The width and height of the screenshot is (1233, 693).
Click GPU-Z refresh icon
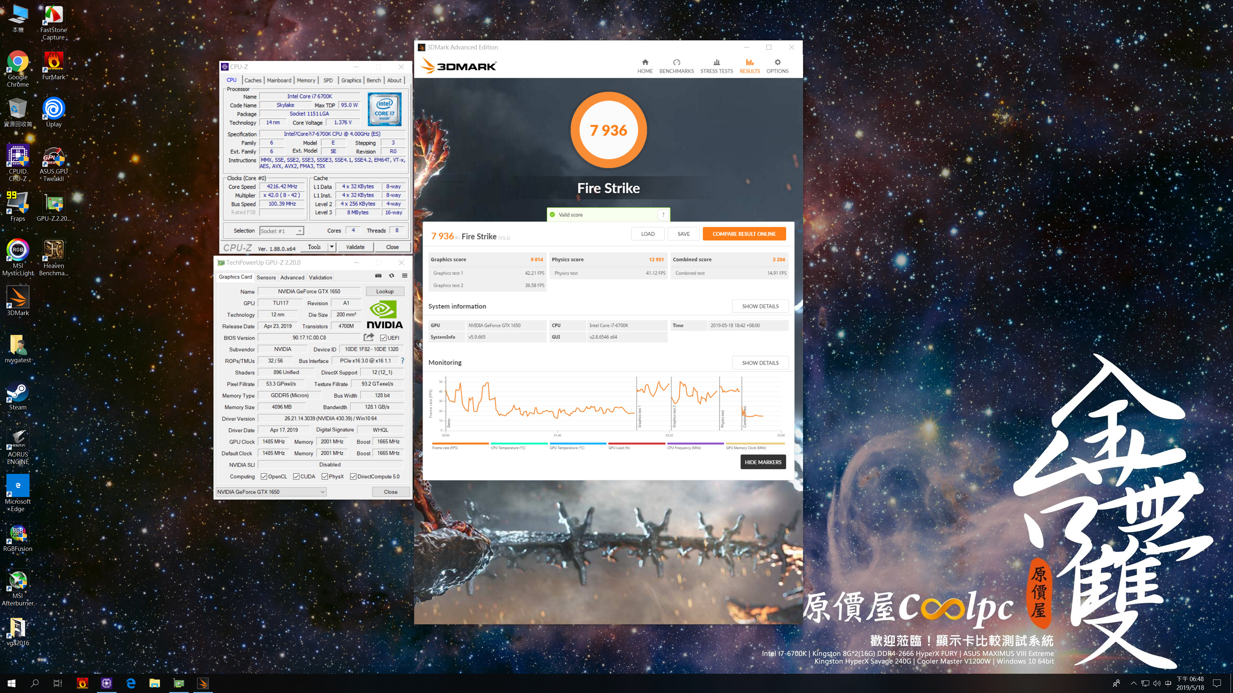(391, 276)
